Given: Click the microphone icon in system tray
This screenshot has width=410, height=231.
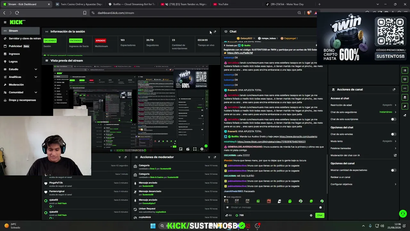Looking at the screenshot, I should click(x=370, y=226).
